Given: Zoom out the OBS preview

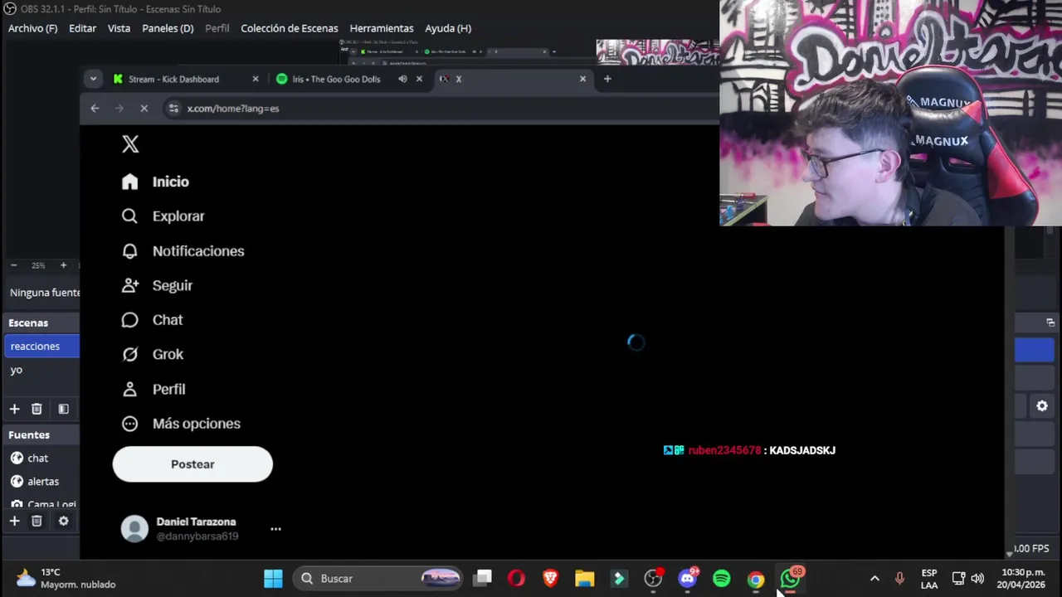Looking at the screenshot, I should pos(13,265).
